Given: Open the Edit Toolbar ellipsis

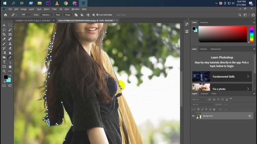Looking at the screenshot, I should click(10, 71).
